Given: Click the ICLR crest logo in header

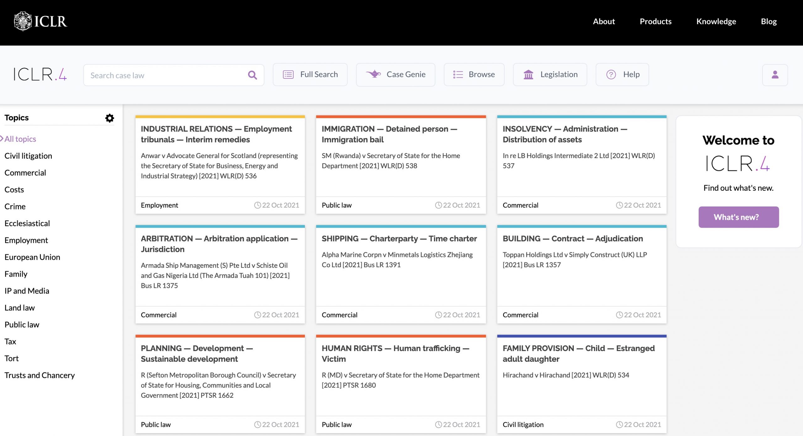Looking at the screenshot, I should pyautogui.click(x=23, y=21).
